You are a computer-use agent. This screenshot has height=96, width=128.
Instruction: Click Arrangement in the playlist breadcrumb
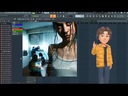[47, 19]
